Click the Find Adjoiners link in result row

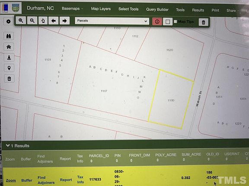click(x=46, y=180)
